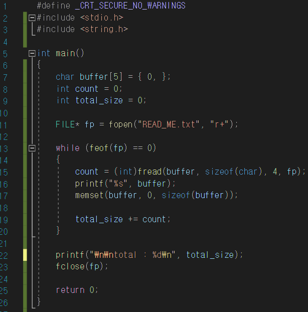Click the _CRT_SECURE_NO_WARNINGS macro name
The image size is (308, 312).
(130, 6)
